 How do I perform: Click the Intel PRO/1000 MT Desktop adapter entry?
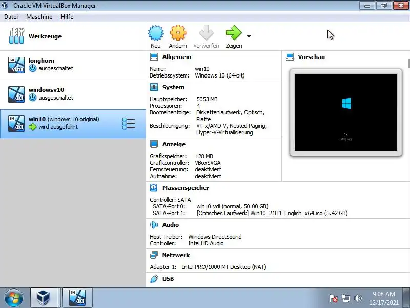click(224, 267)
